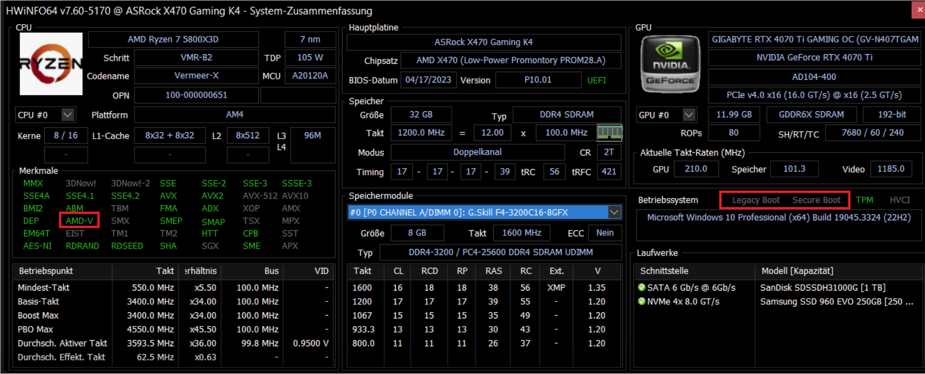Select the Basis-Takt row
925x374 pixels.
coord(174,301)
